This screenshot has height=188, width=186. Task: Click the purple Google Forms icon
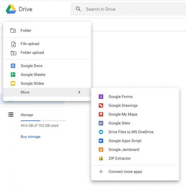(101, 97)
